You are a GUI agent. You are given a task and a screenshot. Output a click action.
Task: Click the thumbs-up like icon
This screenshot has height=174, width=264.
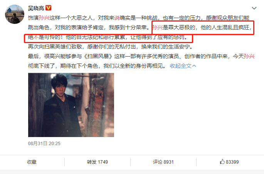(222, 162)
